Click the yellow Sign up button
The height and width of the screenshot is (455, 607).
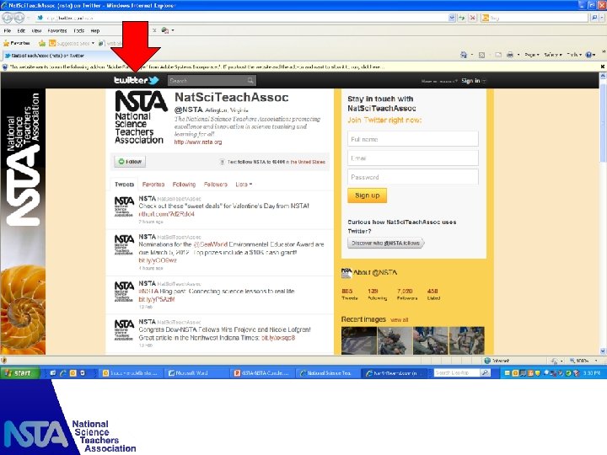367,195
